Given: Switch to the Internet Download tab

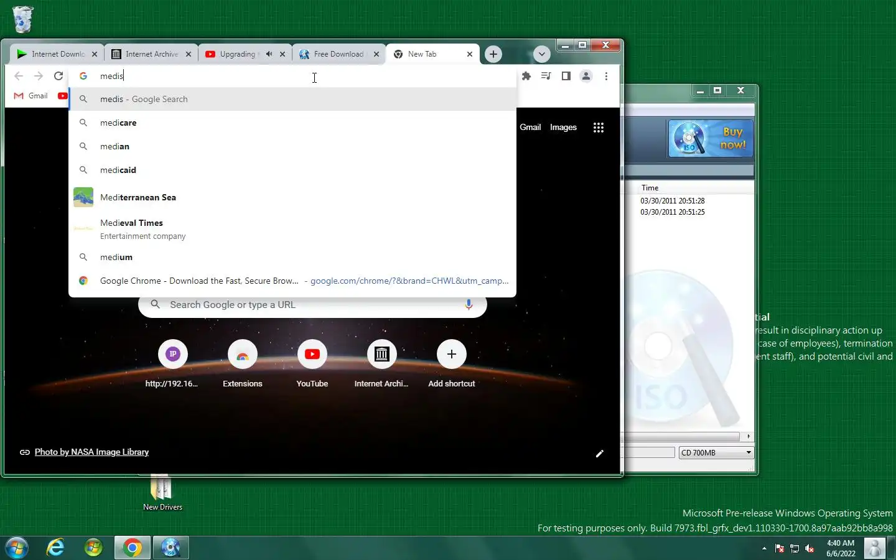Looking at the screenshot, I should pos(58,54).
